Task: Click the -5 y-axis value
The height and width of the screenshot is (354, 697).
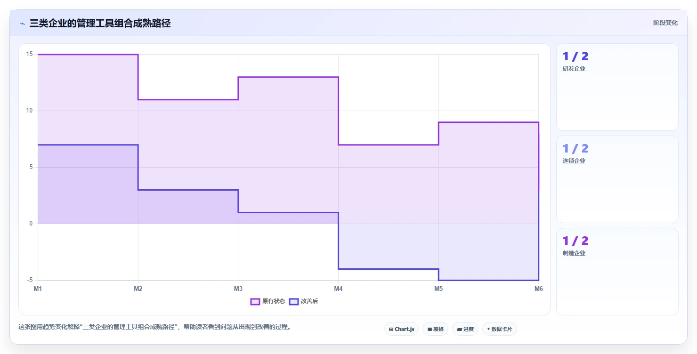Action: pyautogui.click(x=29, y=280)
